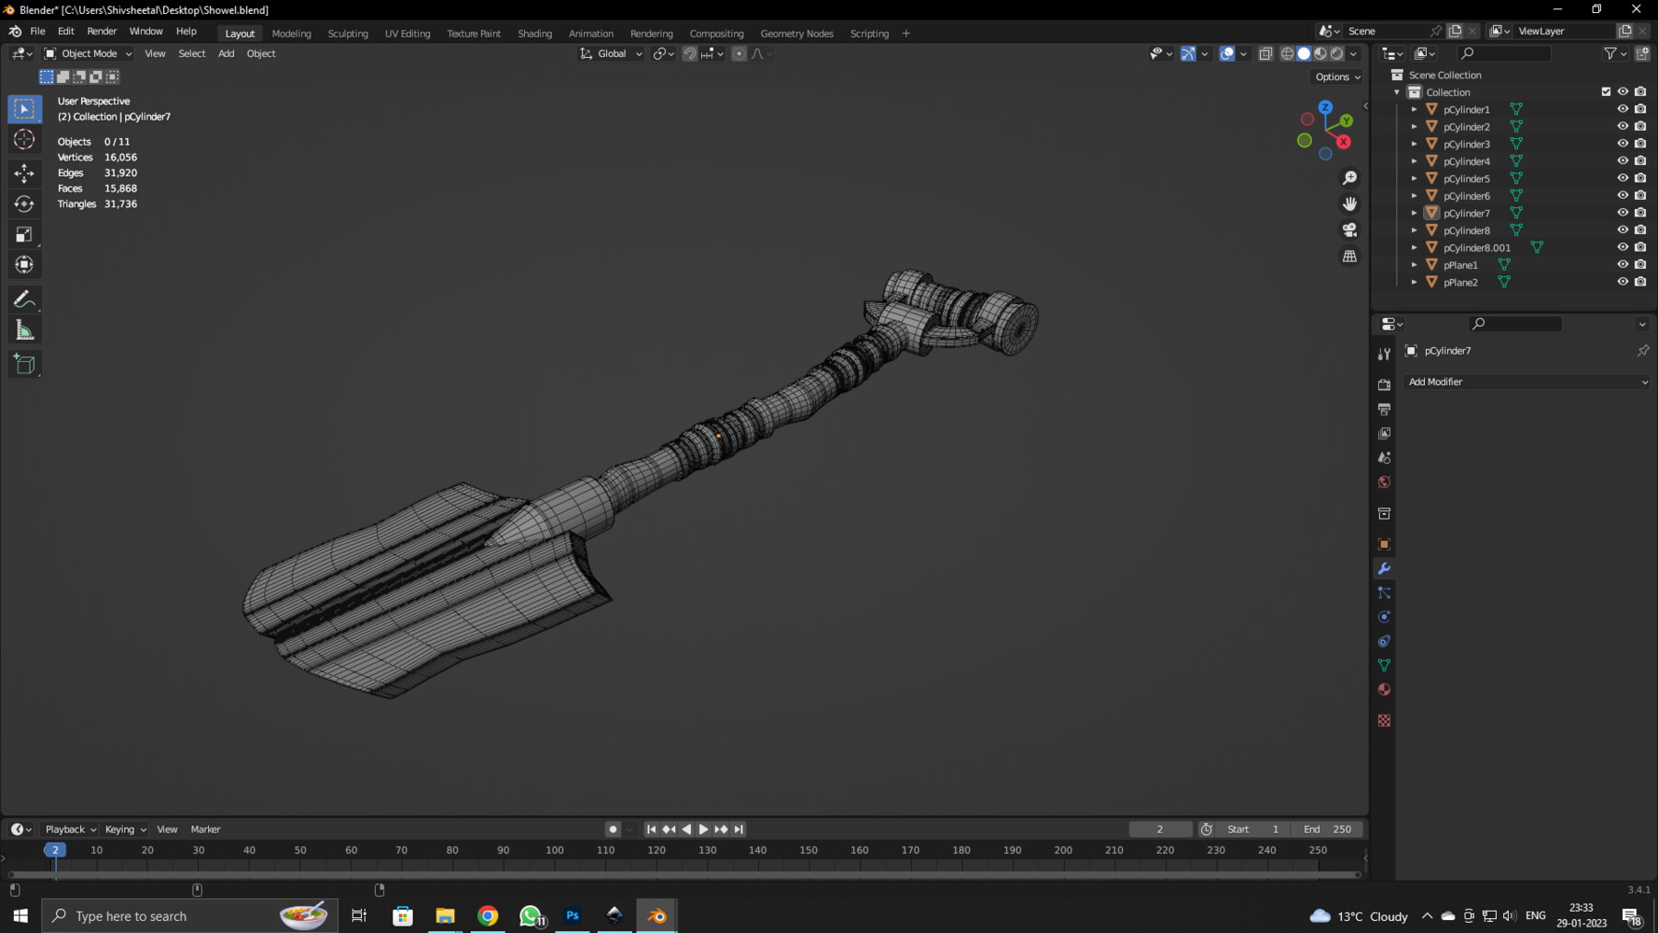Open the transform orientation Global dropdown
Screen dimensions: 1658x933
pyautogui.click(x=610, y=53)
